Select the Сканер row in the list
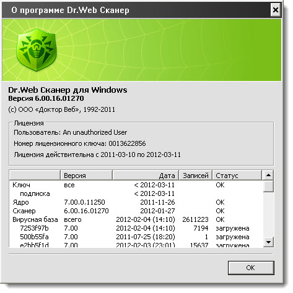Image resolution: width=293 pixels, height=293 pixels. pos(136,211)
